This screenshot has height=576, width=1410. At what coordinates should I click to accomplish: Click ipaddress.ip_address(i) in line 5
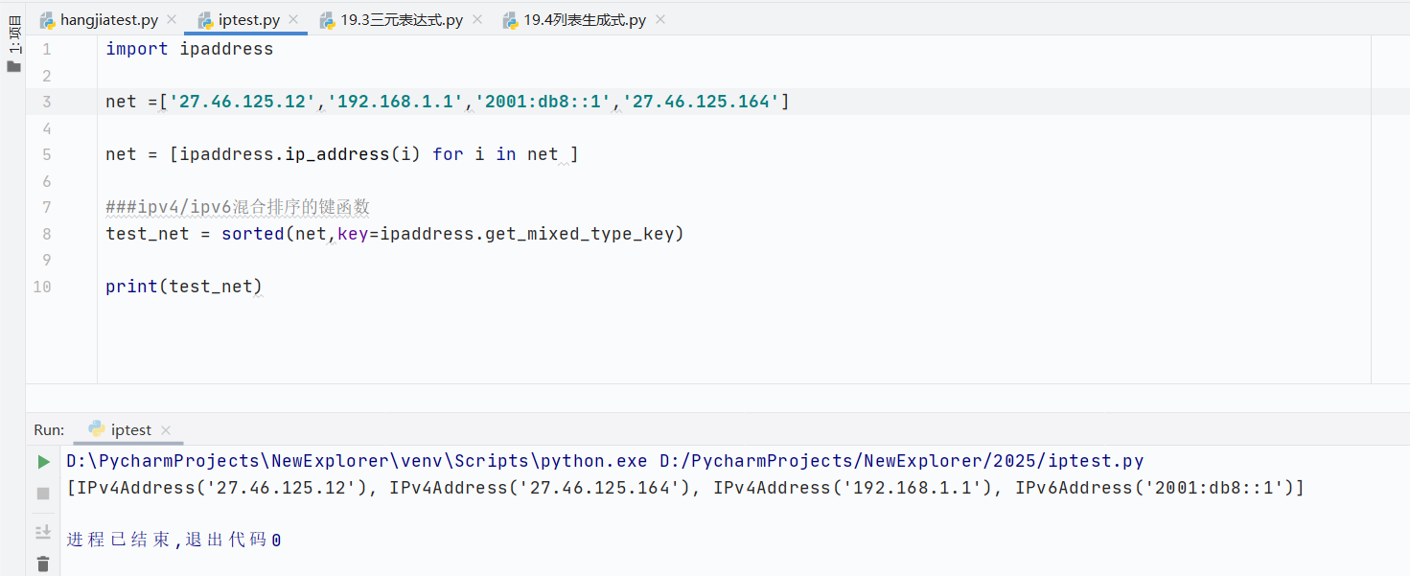pos(301,154)
